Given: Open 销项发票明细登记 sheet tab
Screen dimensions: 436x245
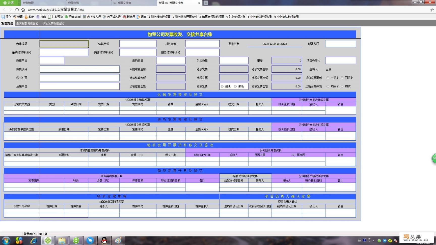Looking at the screenshot, I should 53,23.
